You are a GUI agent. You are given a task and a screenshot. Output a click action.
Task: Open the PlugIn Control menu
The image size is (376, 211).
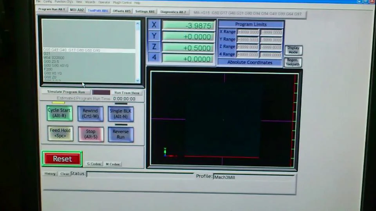[x=122, y=2]
